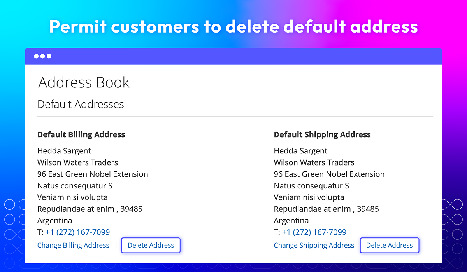Open the Change Billing Address link
467x272 pixels.
click(x=73, y=245)
